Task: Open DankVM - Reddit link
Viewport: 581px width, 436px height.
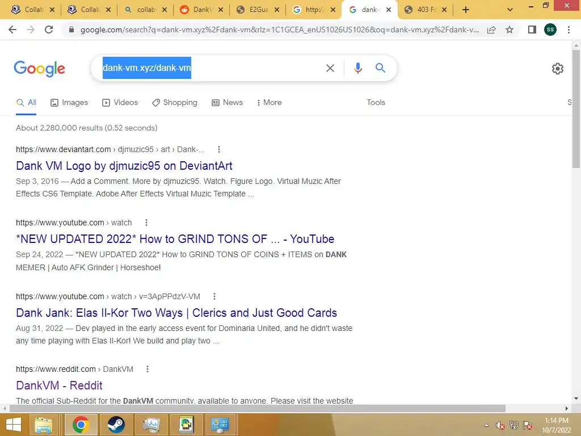Action: [x=59, y=385]
